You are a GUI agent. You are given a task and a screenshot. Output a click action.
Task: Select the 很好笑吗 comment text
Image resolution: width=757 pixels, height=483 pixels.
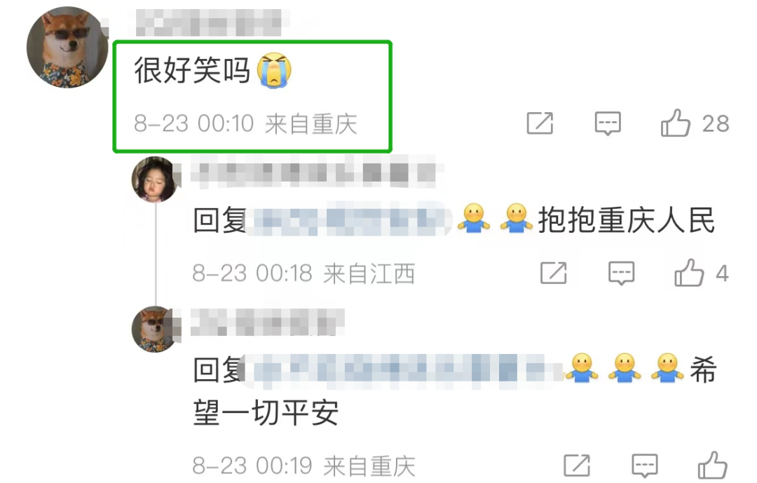pos(192,71)
